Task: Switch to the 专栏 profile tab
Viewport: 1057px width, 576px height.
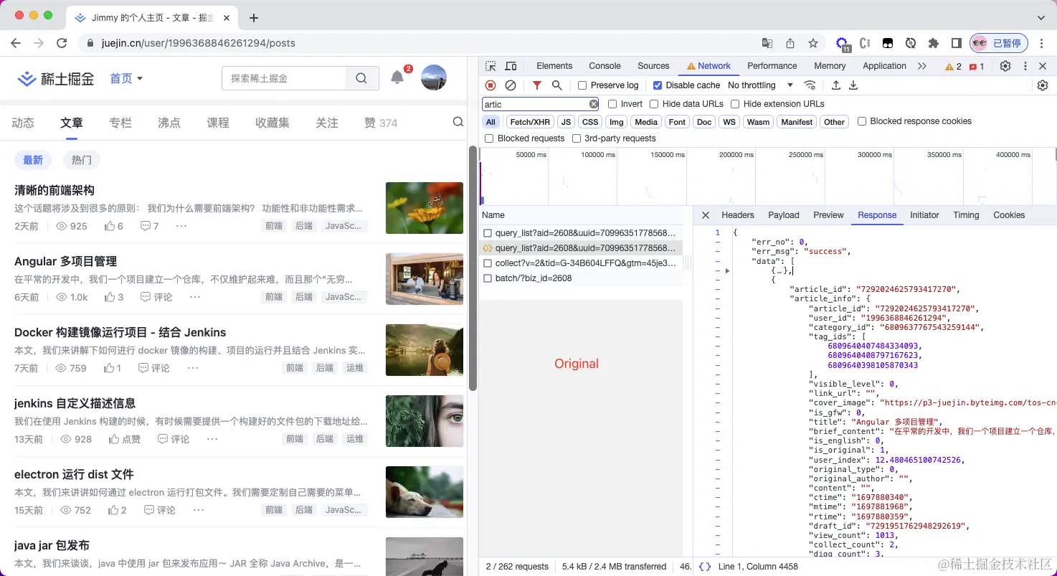Action: 120,123
